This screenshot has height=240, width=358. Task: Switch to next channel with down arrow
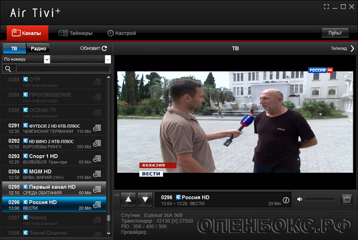145,200
